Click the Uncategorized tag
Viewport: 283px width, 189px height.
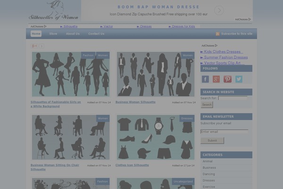pyautogui.click(x=183, y=181)
